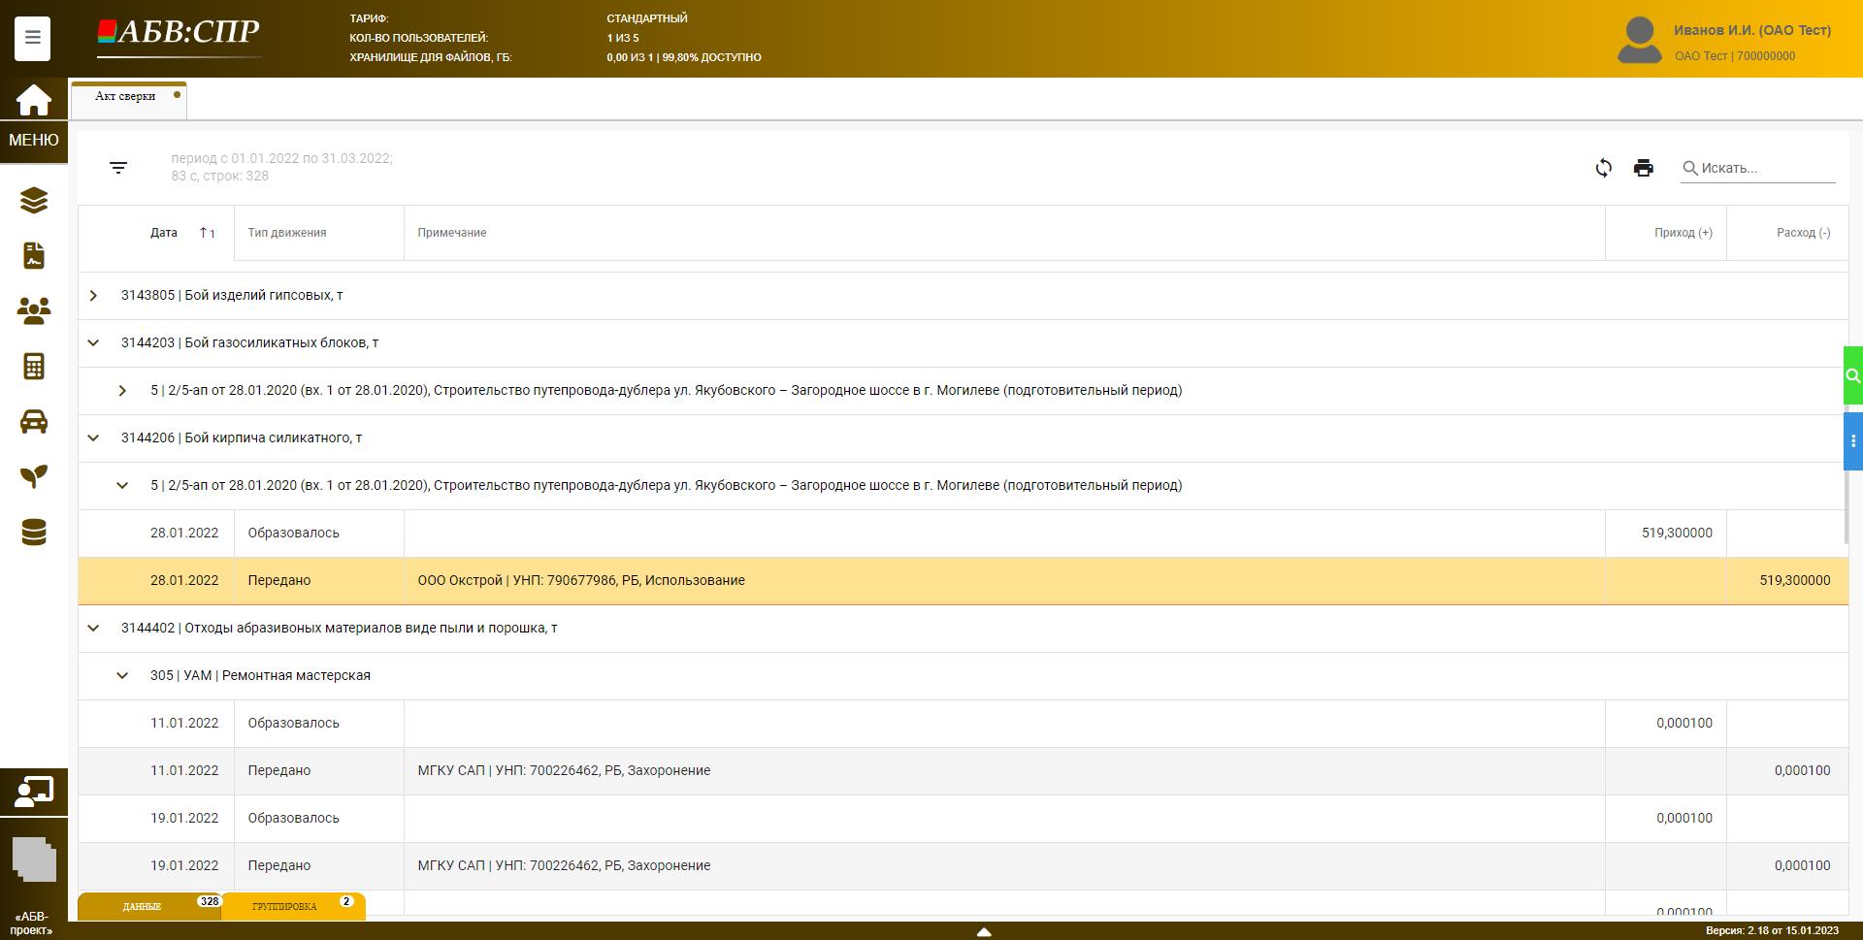Collapse group 3144402 Отходы абразивных материалов

coord(93,629)
